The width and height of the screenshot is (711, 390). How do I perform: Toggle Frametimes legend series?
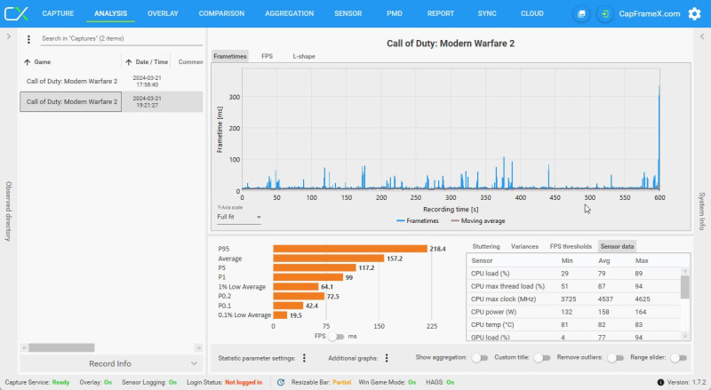pos(418,221)
